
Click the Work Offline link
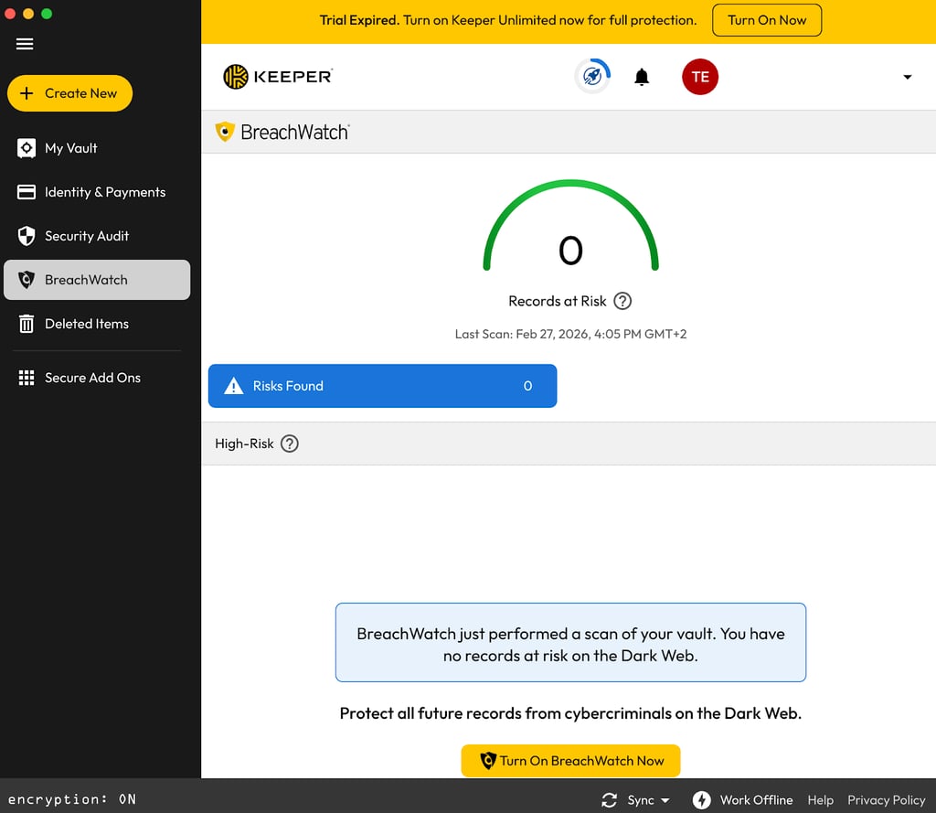coord(756,800)
